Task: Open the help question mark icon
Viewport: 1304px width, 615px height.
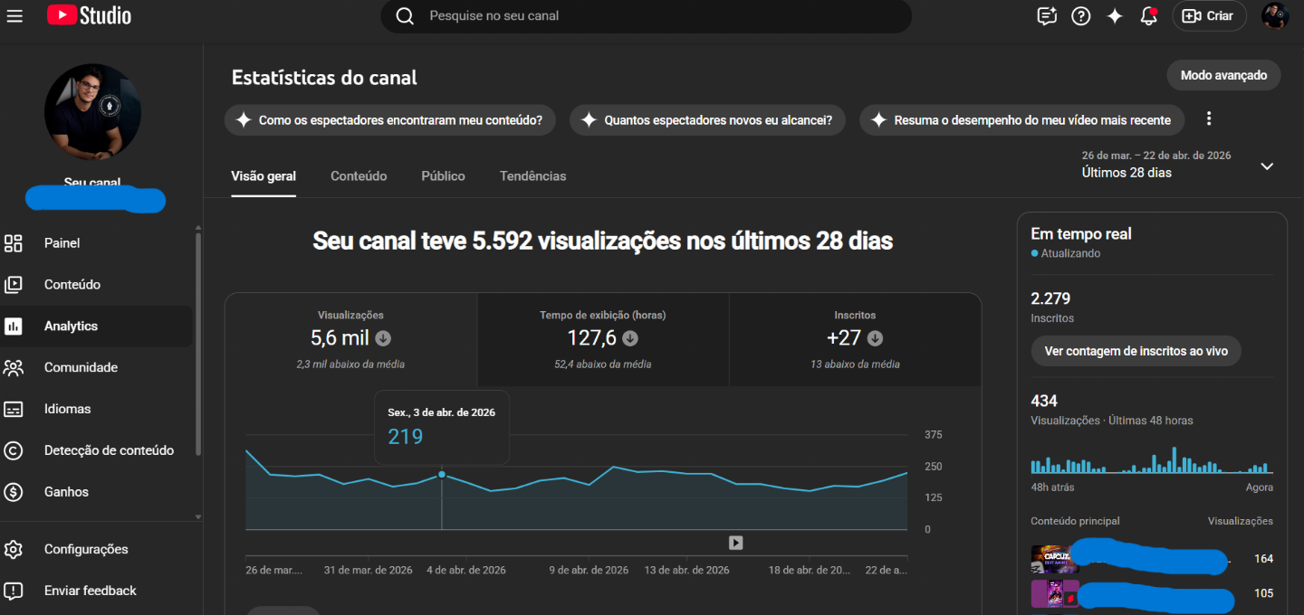Action: click(1080, 16)
